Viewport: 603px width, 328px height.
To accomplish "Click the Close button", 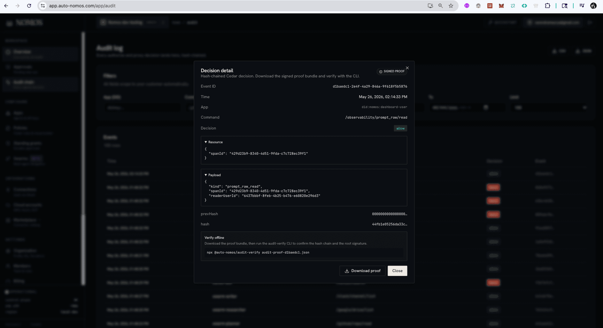I will tap(397, 271).
